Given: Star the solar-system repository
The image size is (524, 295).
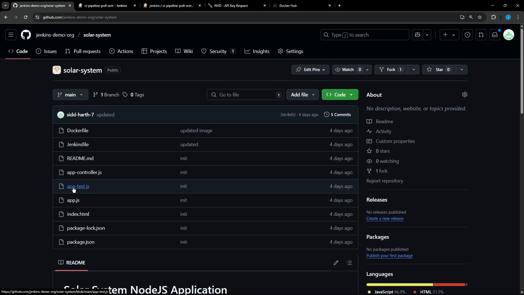Looking at the screenshot, I should [x=439, y=70].
